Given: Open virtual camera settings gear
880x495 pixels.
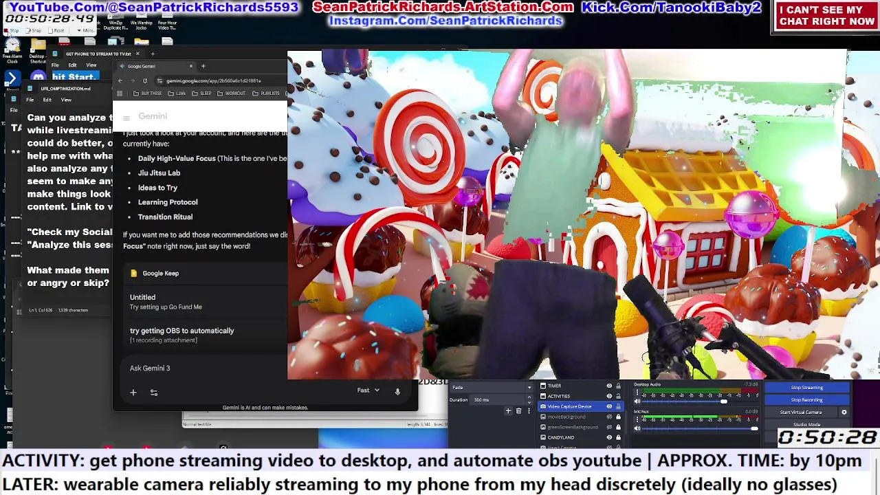Looking at the screenshot, I should pyautogui.click(x=844, y=412).
